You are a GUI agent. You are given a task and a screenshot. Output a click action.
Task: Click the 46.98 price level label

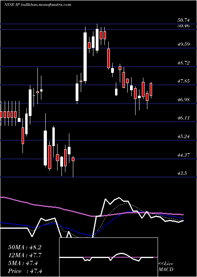[183, 99]
